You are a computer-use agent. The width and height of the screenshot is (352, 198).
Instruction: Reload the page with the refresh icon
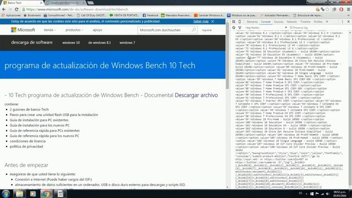coord(16,9)
